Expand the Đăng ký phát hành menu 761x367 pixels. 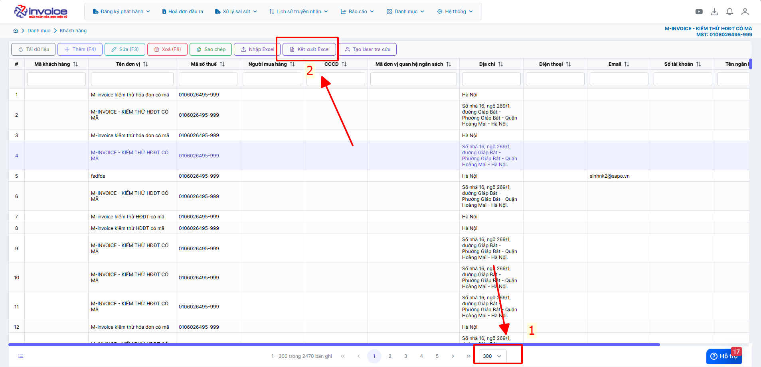pos(121,12)
